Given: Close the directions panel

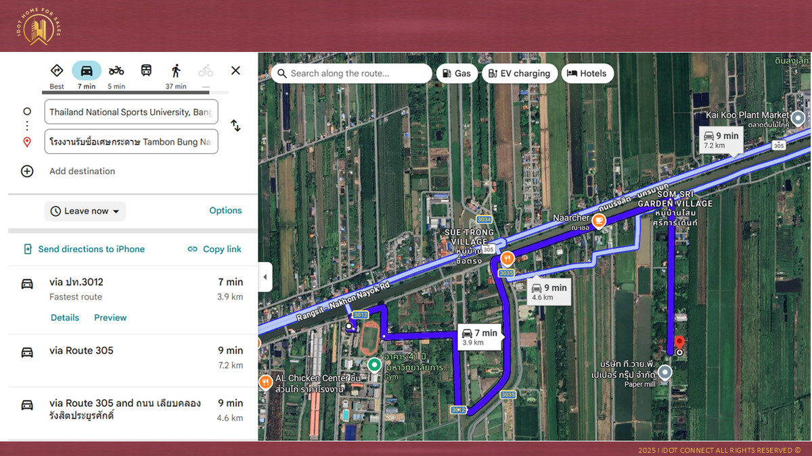Looking at the screenshot, I should (x=235, y=71).
